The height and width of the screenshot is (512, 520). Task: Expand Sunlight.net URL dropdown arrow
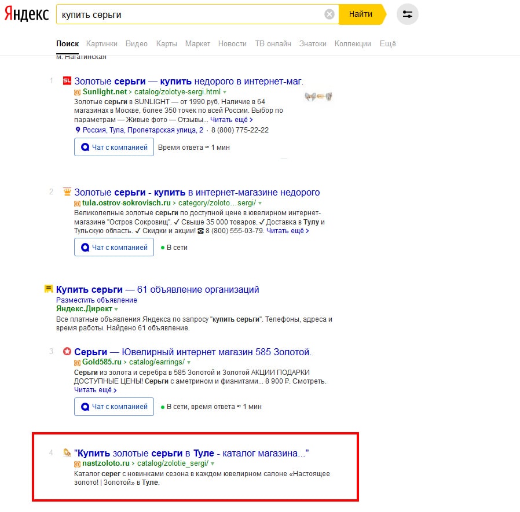(225, 92)
